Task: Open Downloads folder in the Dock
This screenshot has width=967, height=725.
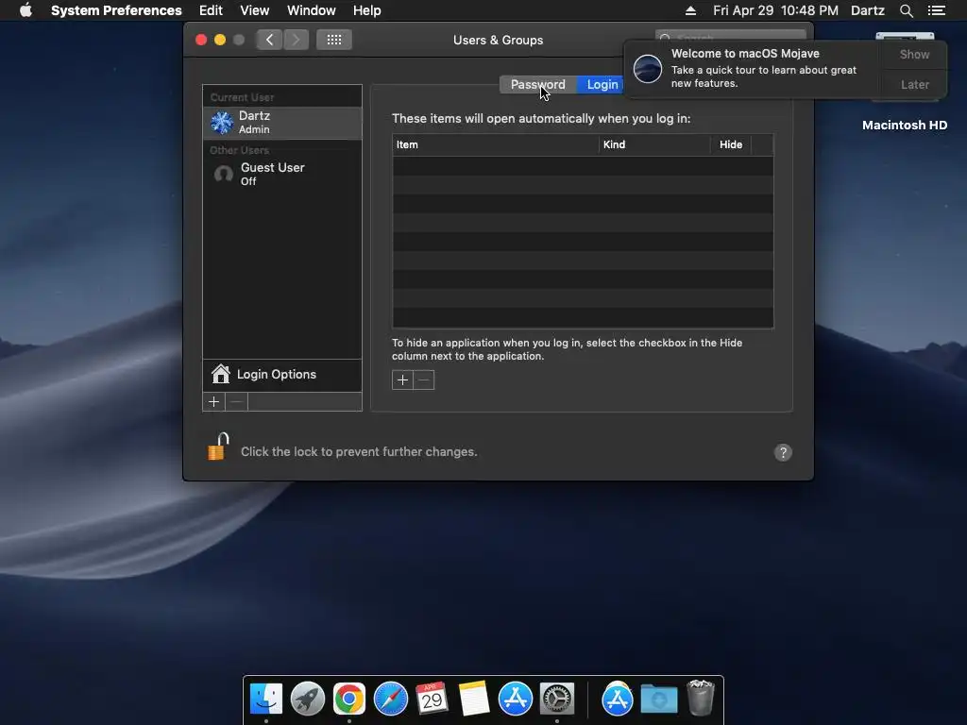Action: click(x=658, y=700)
